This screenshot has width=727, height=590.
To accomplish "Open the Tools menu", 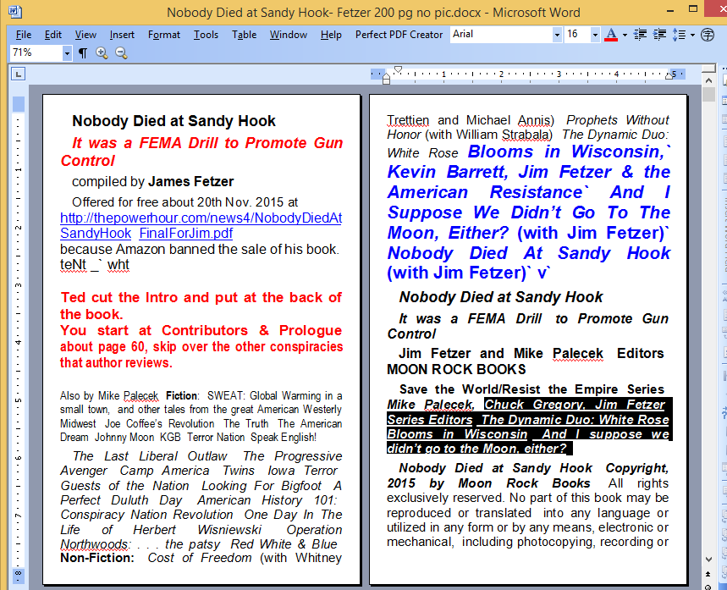I will [x=206, y=35].
